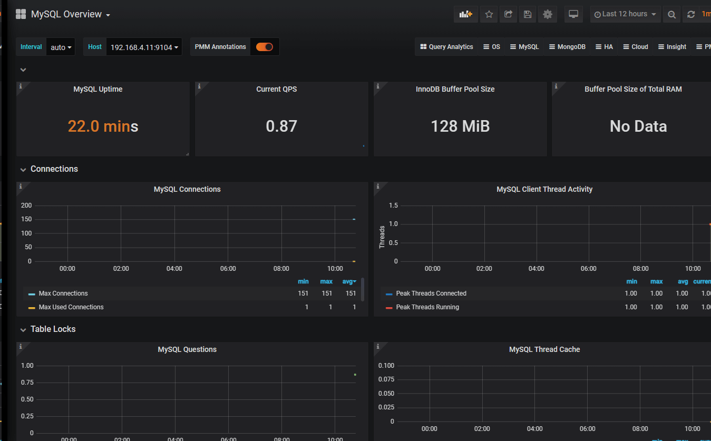Click the No Data value in Total RAM panel
Screen dimensions: 711x441
(x=638, y=126)
